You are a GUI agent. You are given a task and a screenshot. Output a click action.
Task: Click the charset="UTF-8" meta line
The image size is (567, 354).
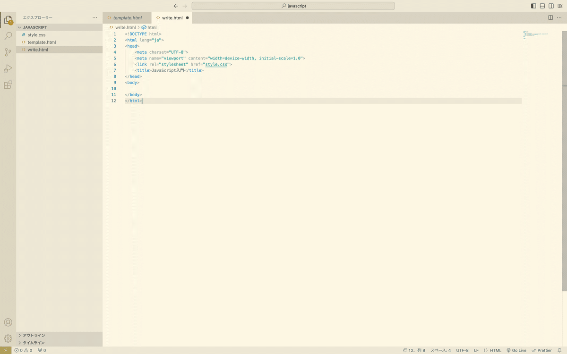click(x=161, y=52)
